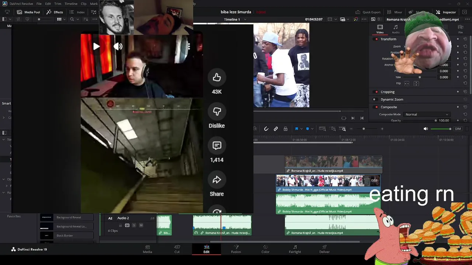Reset the Composite section
472x265 pixels.
pos(465,107)
